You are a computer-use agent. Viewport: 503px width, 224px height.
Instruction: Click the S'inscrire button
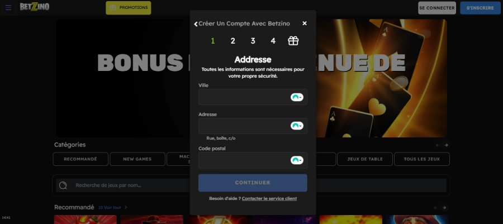coord(480,8)
